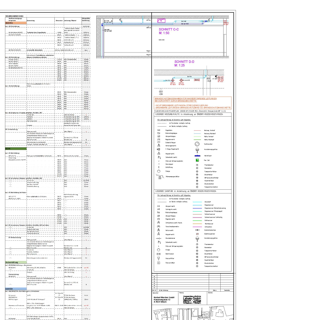
Task: Click the 'SCHNITT C-C' section title
Action: 169,29
